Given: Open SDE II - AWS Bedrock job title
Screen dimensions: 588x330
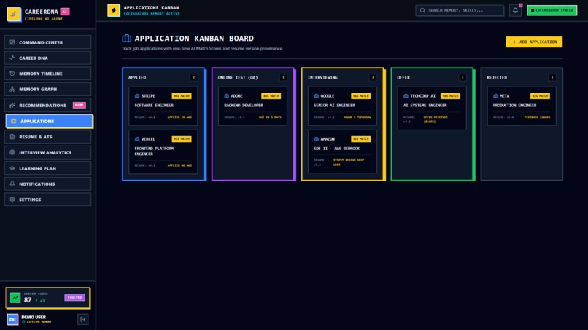Looking at the screenshot, I should pyautogui.click(x=337, y=149).
